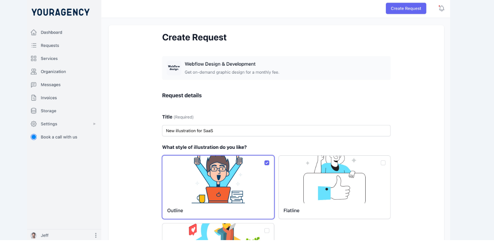Screen dimensions: 494x242
Task: Open Organization in the sidebar
Action: (x=53, y=71)
